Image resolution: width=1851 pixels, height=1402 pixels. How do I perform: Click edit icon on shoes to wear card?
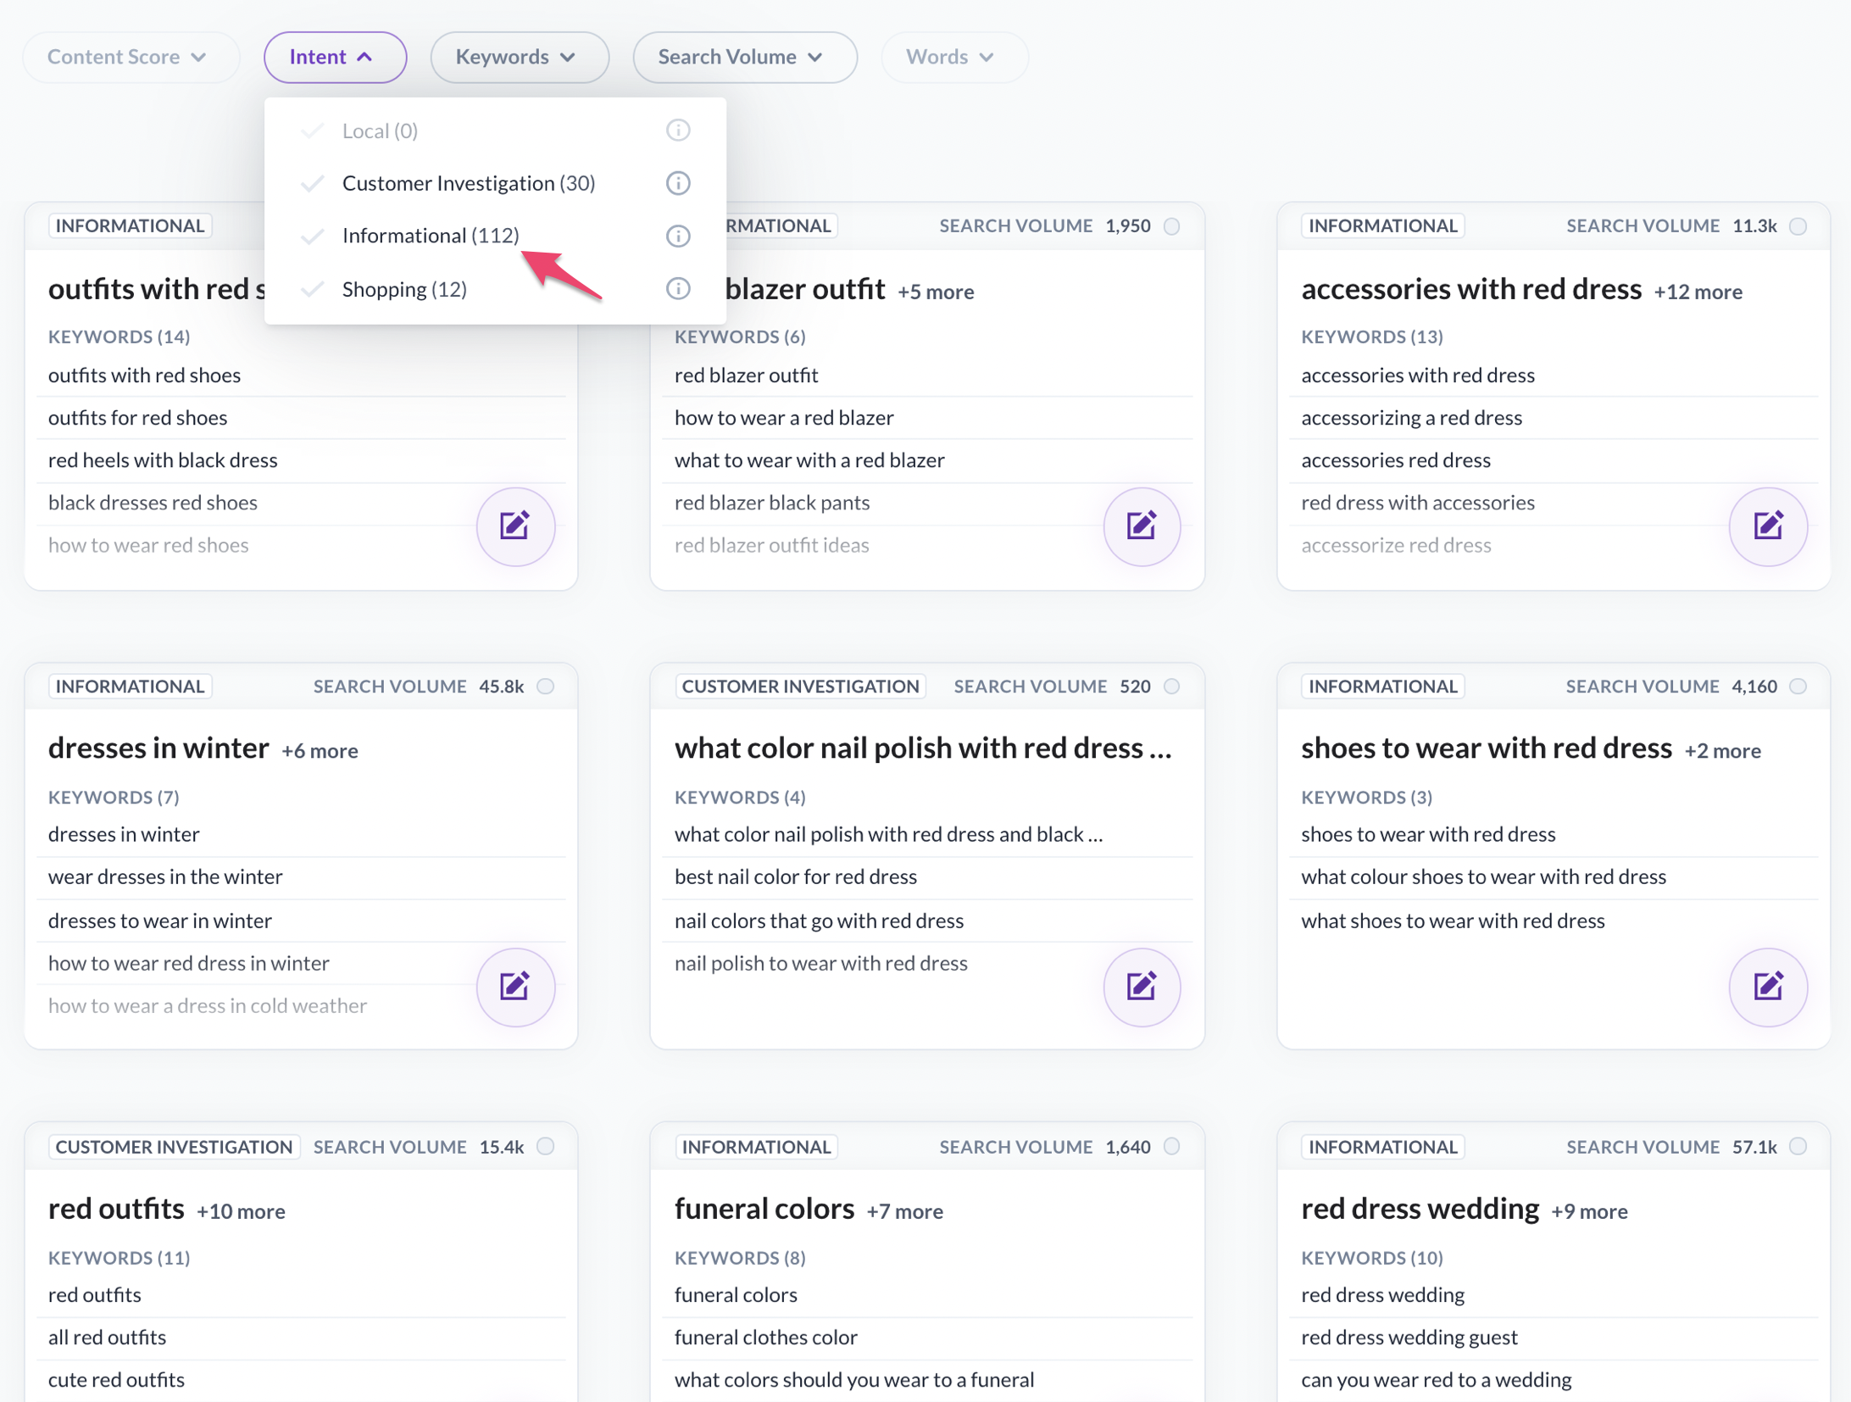1767,987
